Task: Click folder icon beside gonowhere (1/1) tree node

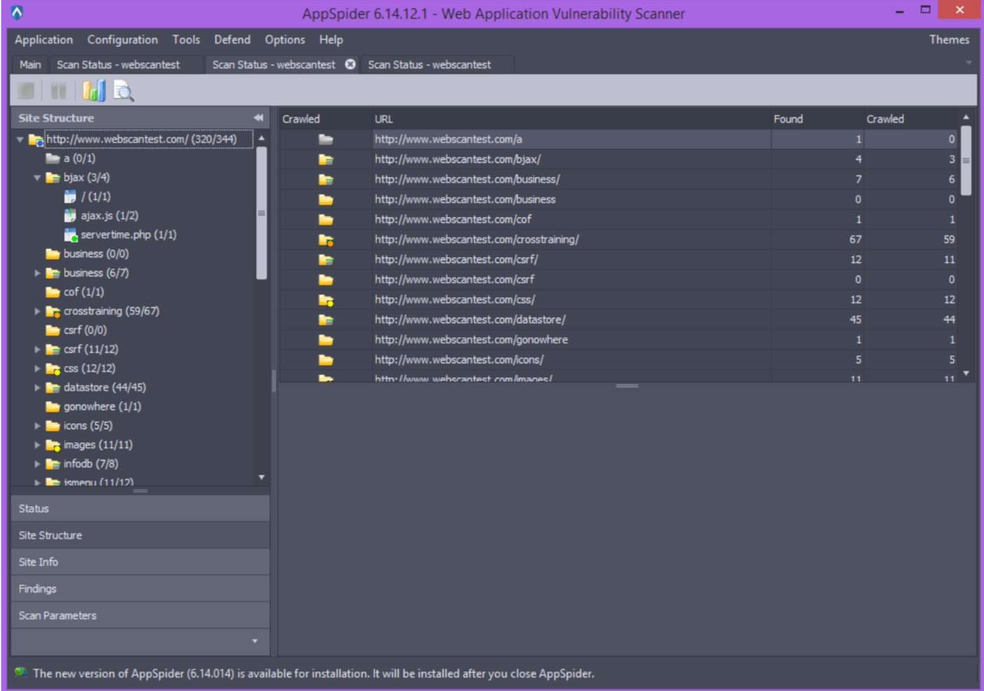Action: pyautogui.click(x=53, y=406)
